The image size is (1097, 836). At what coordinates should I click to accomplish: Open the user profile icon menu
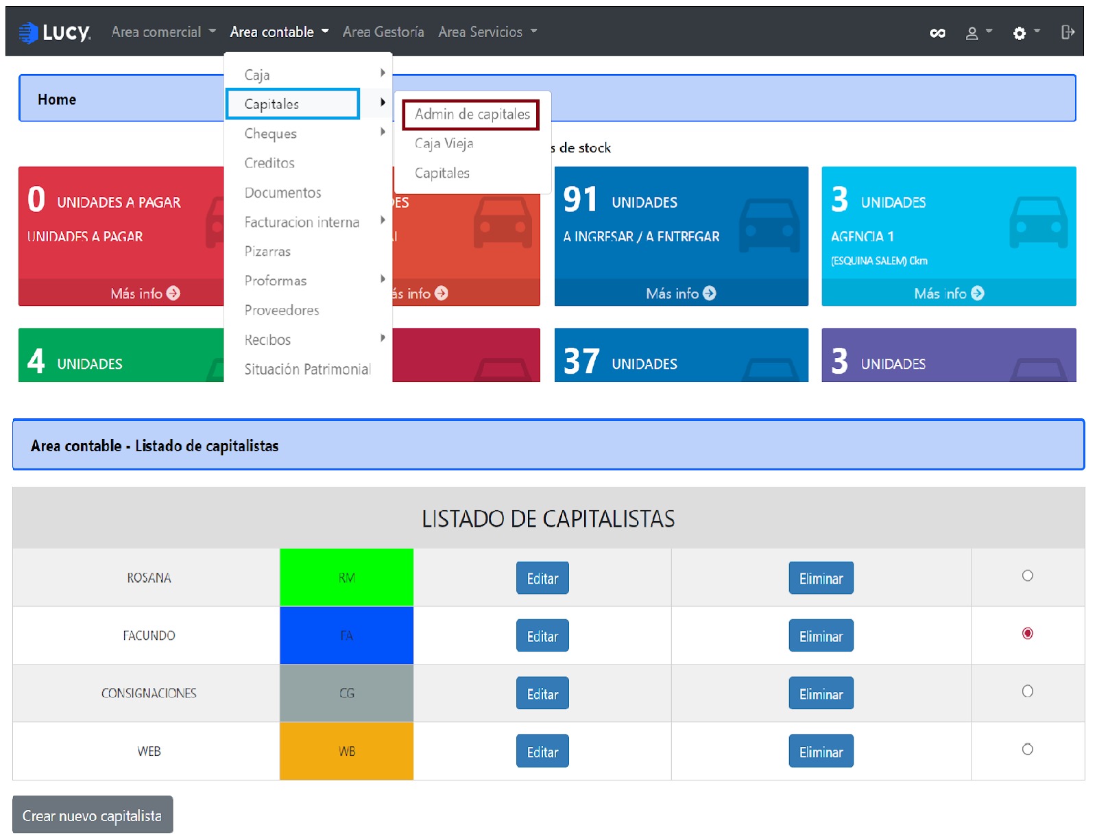(978, 32)
